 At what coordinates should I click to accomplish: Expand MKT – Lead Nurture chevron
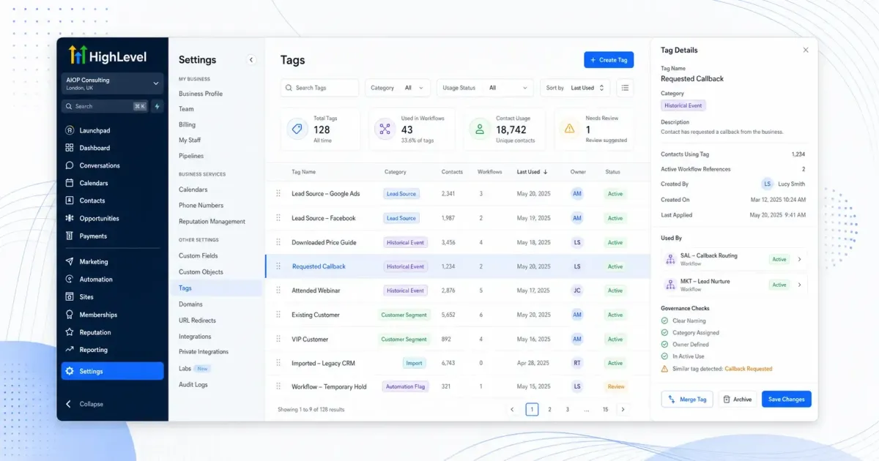[799, 285]
